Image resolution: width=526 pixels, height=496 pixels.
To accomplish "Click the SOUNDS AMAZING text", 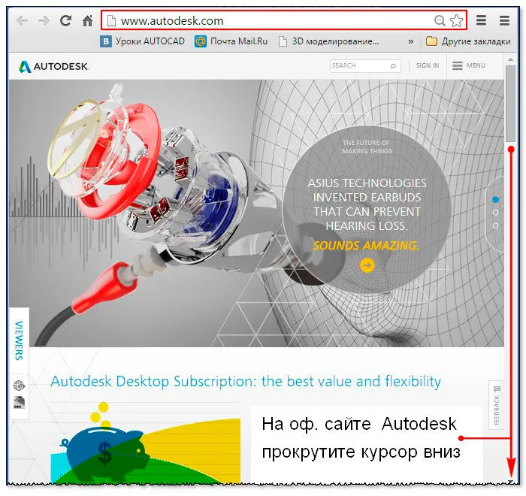I will (367, 246).
